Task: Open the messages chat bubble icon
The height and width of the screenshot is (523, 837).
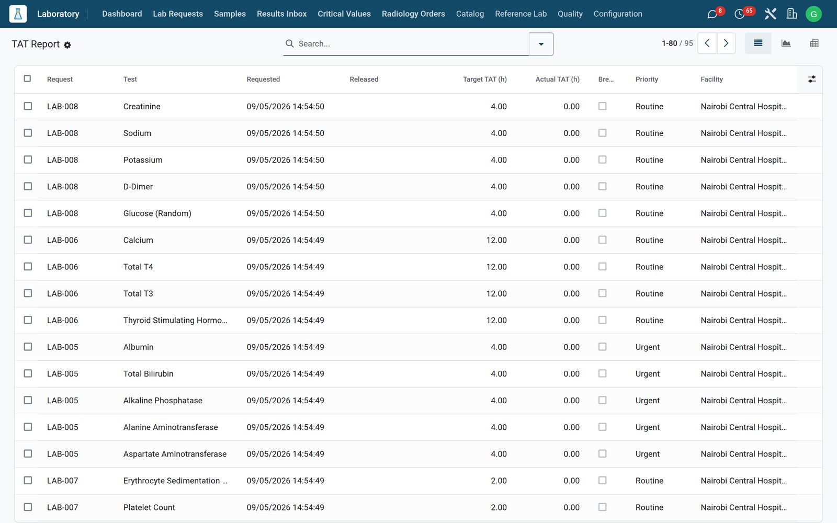Action: click(x=712, y=14)
